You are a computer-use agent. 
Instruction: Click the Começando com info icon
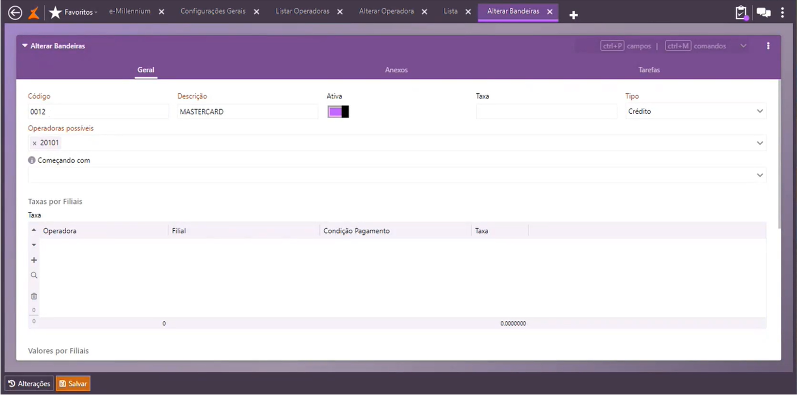click(32, 160)
